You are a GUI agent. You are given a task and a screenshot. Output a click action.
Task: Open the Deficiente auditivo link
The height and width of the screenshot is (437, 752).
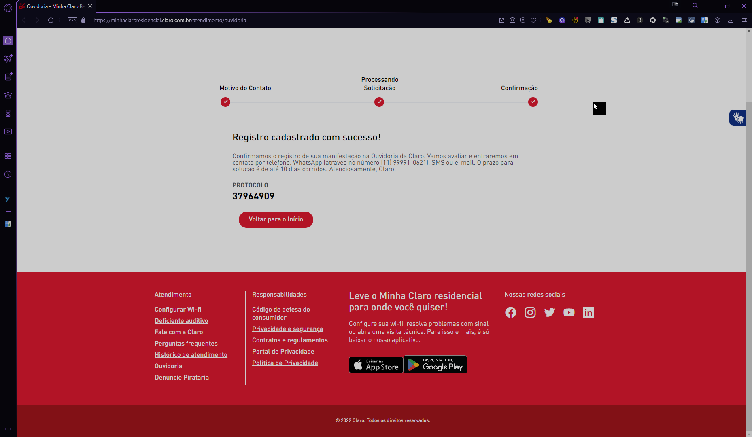point(181,321)
